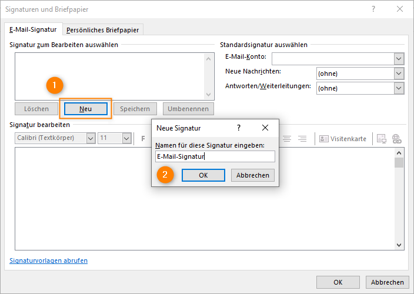
Task: Open the Antworten/Weiterleitungen signature dropdown
Action: [x=399, y=88]
